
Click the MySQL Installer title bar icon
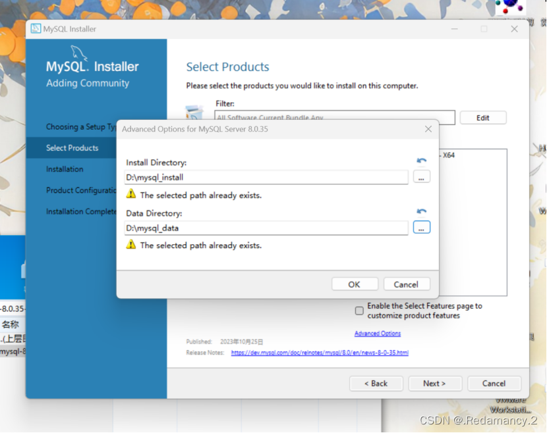[x=36, y=28]
